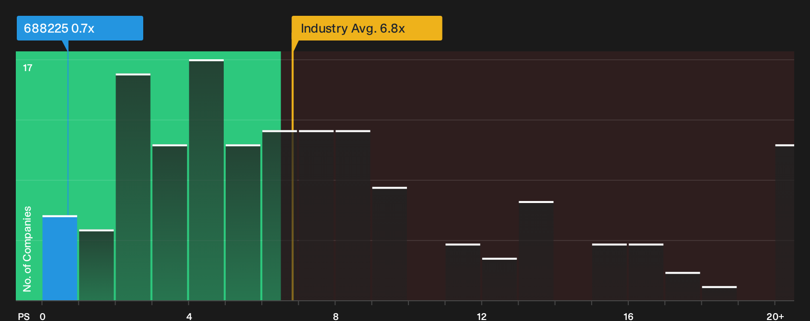Click the short bar for PS 1-2
This screenshot has height=321, width=810.
click(x=96, y=265)
